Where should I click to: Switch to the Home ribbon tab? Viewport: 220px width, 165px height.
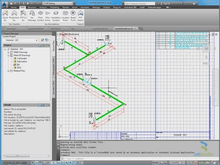tap(13, 7)
